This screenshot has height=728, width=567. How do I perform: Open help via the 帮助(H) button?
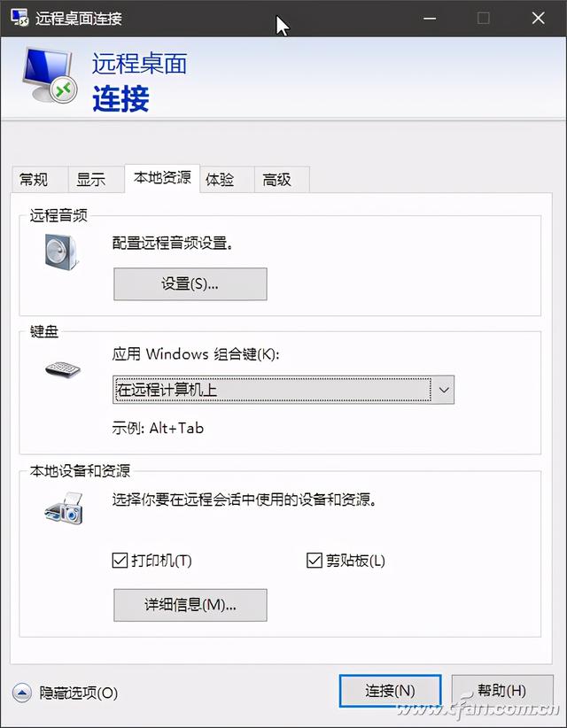coord(501,691)
